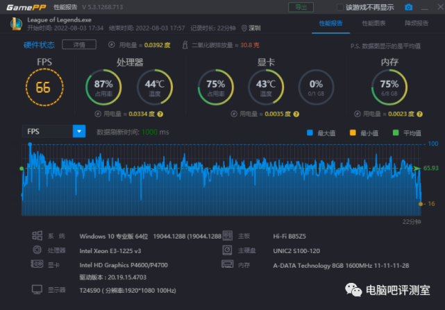The image size is (445, 310).
Task: Click the League of Legends.exe title
Action: tap(59, 20)
